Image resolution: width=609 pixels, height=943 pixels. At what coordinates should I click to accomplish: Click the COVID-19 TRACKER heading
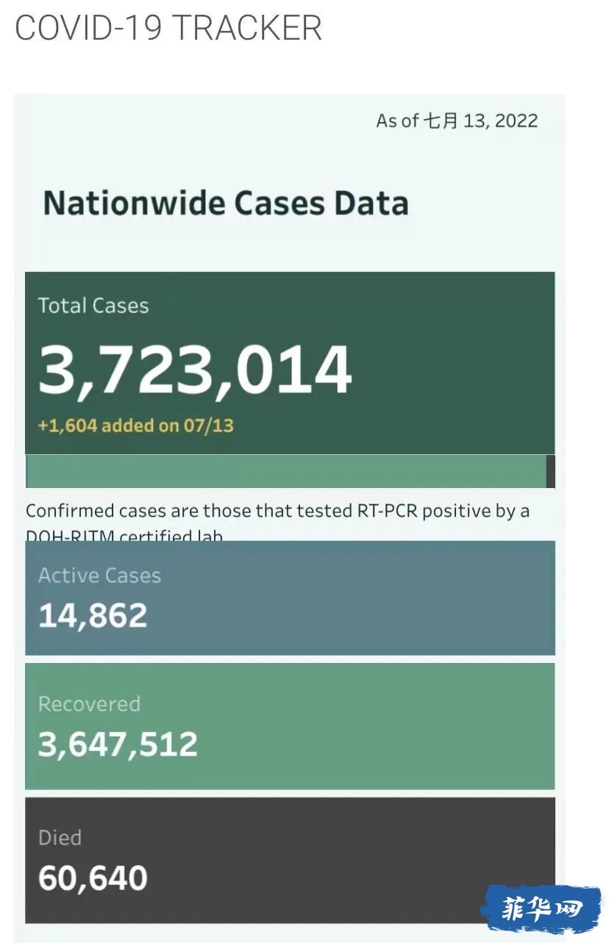[x=168, y=28]
